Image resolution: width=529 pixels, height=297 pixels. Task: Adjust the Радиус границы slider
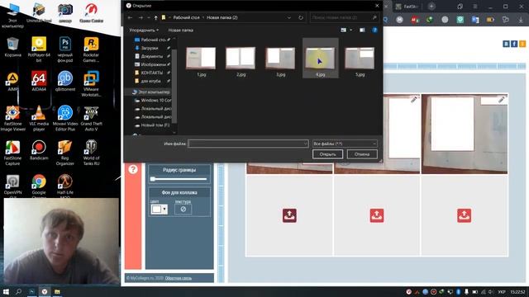(179, 179)
